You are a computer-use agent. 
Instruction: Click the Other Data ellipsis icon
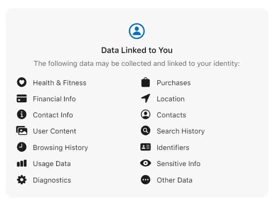145,180
